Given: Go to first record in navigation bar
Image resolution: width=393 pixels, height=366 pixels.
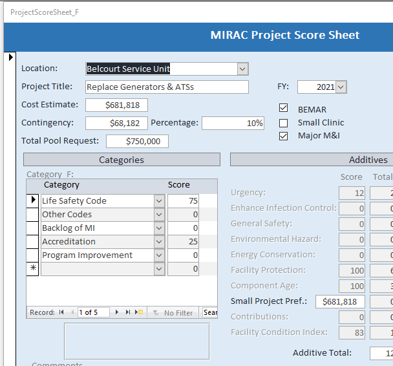Looking at the screenshot, I should click(61, 312).
